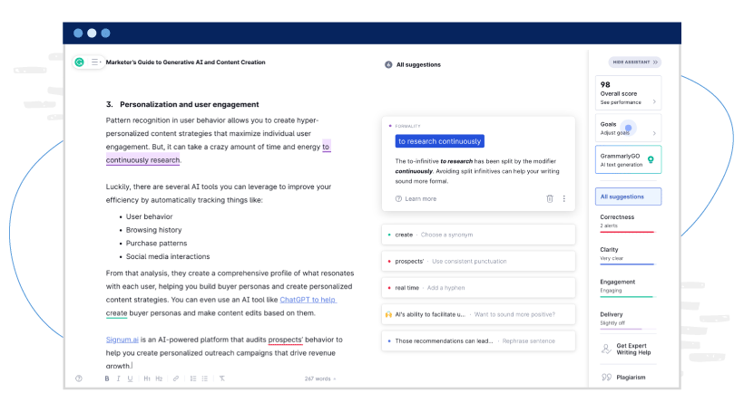Dismiss the formality suggestion with the trash icon
Image resolution: width=744 pixels, height=412 pixels.
[x=550, y=198]
